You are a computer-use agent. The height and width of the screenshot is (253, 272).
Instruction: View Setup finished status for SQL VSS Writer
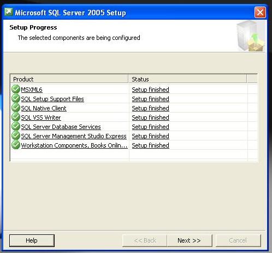[151, 117]
